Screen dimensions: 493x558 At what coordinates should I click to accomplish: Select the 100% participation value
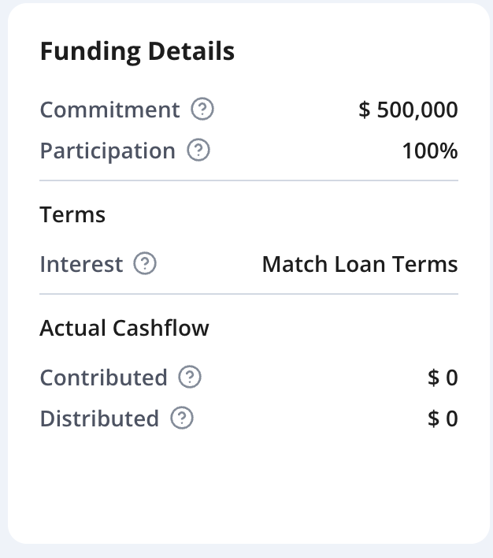[x=429, y=151]
